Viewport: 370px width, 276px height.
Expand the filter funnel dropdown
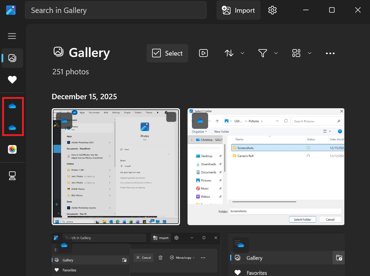pyautogui.click(x=268, y=53)
